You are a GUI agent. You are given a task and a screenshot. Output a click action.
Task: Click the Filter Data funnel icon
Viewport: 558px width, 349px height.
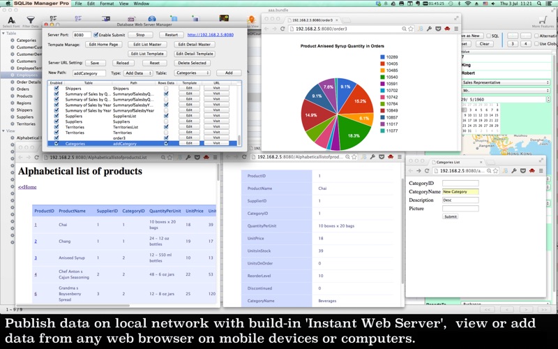tap(31, 20)
